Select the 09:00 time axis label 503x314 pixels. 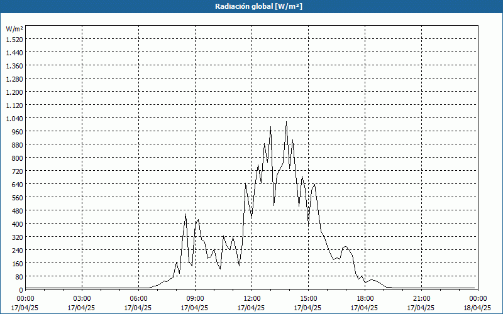[x=195, y=299]
